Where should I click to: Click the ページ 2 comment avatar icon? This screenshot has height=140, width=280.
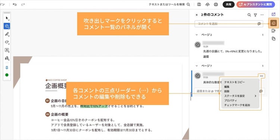pyautogui.click(x=197, y=45)
